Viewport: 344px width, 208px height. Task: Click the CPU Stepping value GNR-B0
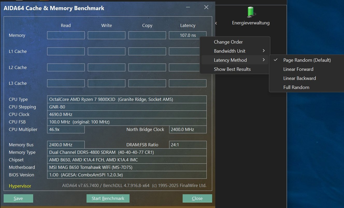pos(127,107)
